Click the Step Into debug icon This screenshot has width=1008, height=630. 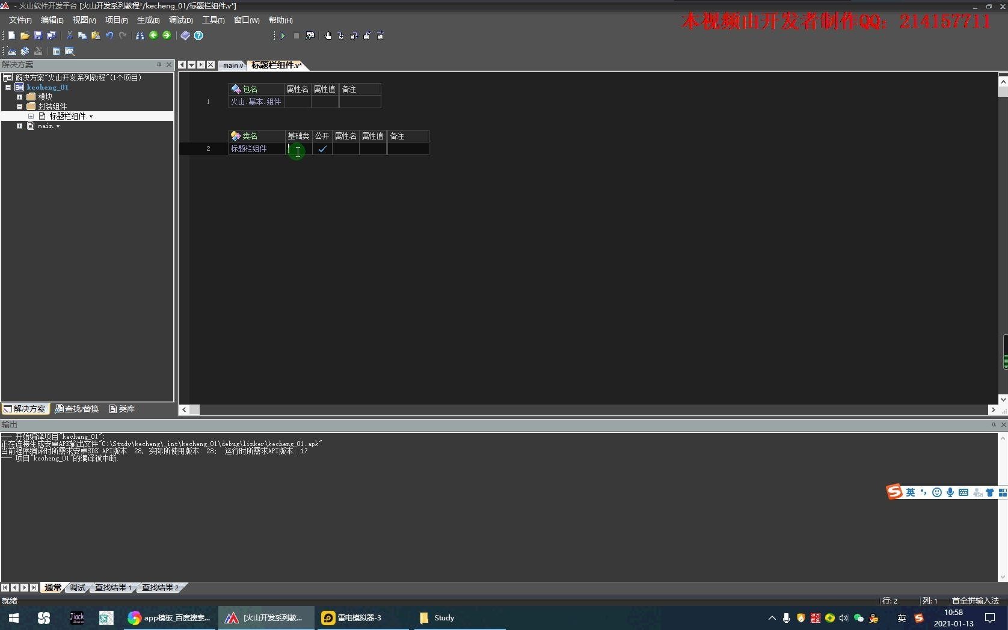[x=341, y=36]
